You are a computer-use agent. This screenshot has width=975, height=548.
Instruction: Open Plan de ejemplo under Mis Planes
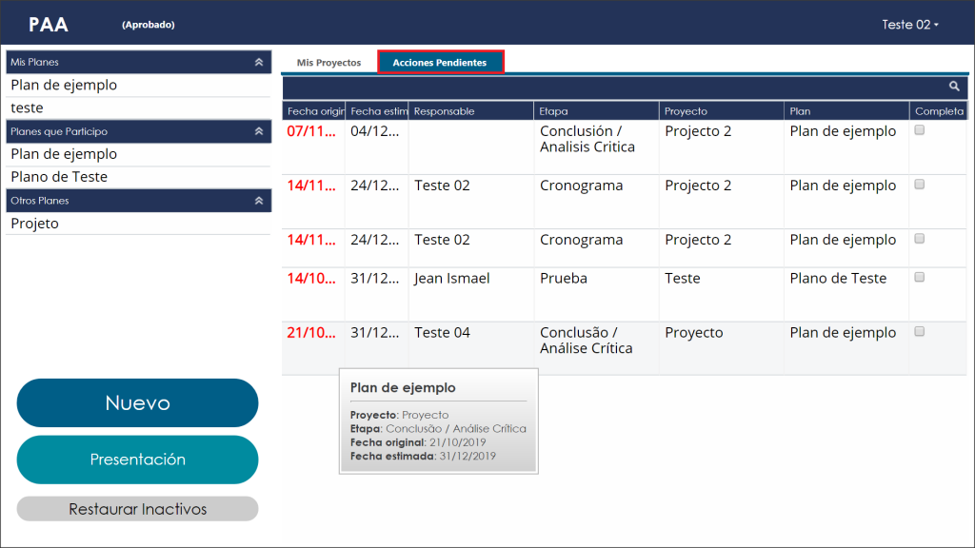click(138, 85)
